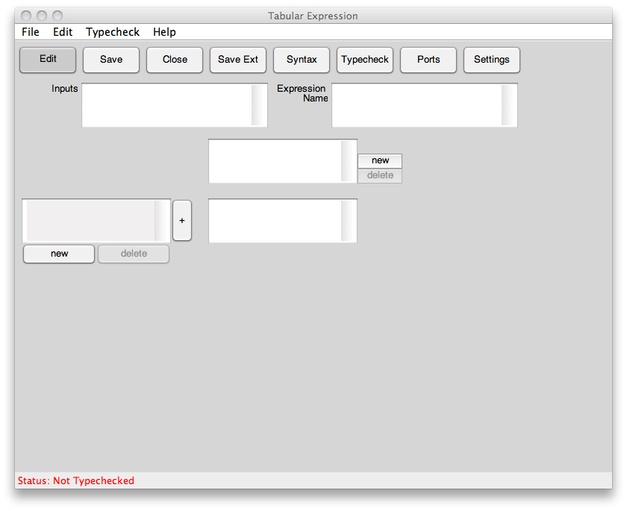Click the Close toolbar button
This screenshot has height=511, width=627.
(x=175, y=60)
